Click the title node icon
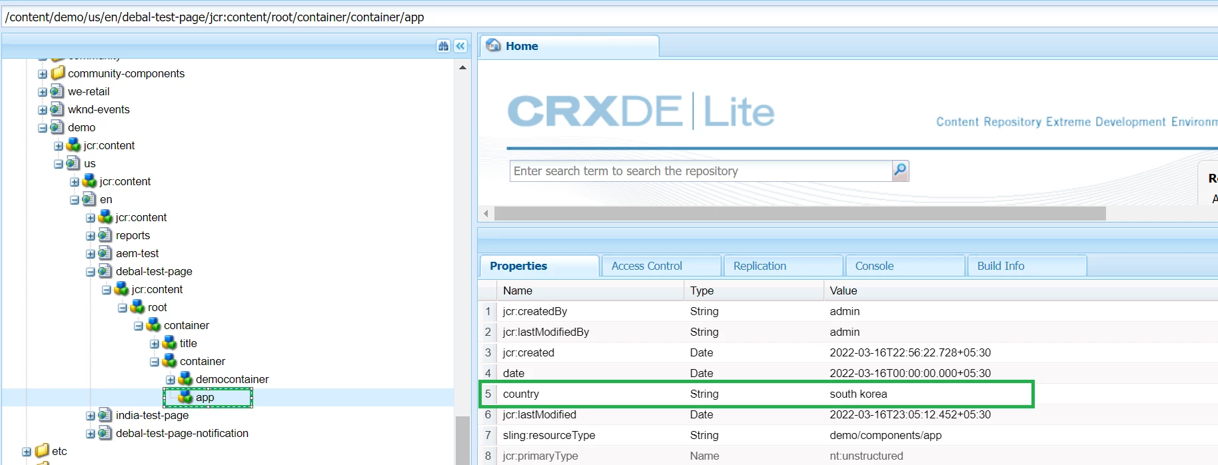The width and height of the screenshot is (1218, 465). tap(170, 342)
